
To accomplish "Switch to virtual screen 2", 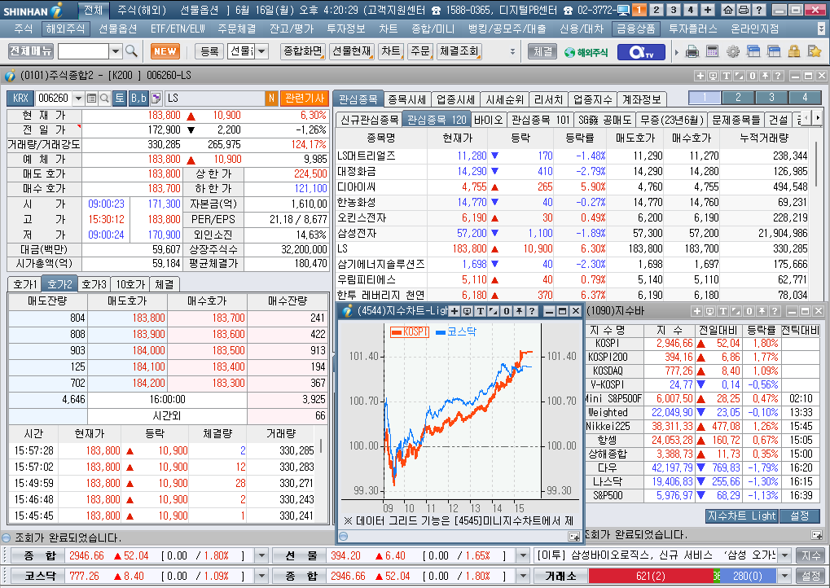I will (x=656, y=10).
